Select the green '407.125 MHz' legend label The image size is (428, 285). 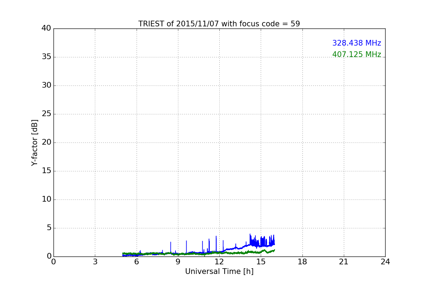(357, 55)
